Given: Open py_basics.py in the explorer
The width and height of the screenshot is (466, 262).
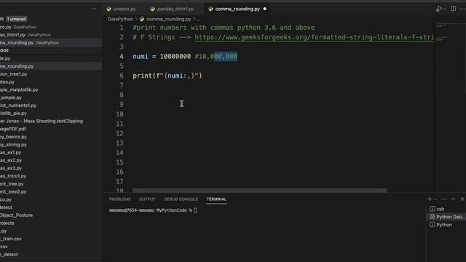Looking at the screenshot, I should coord(13,137).
